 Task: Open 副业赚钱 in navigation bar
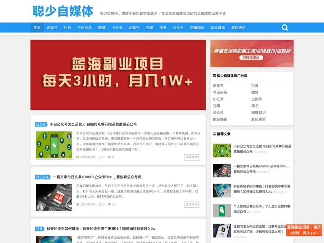pos(218,27)
